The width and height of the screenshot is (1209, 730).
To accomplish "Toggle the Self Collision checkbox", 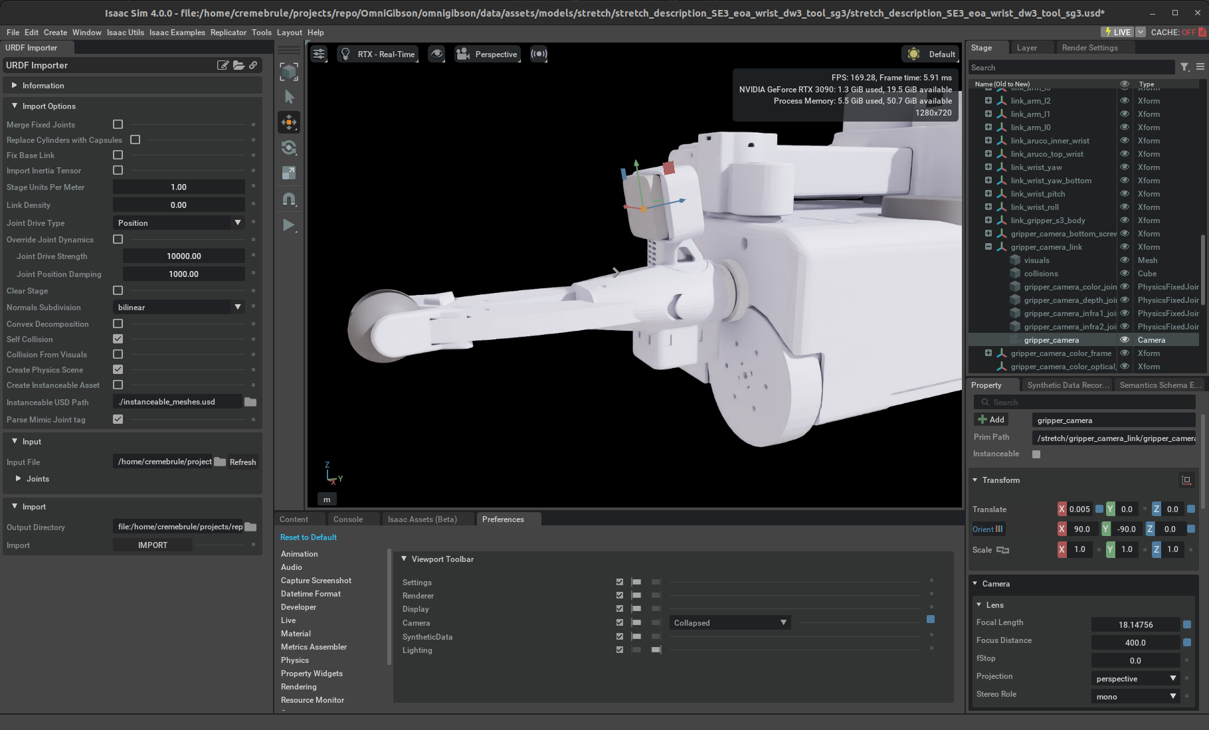I will click(x=118, y=339).
